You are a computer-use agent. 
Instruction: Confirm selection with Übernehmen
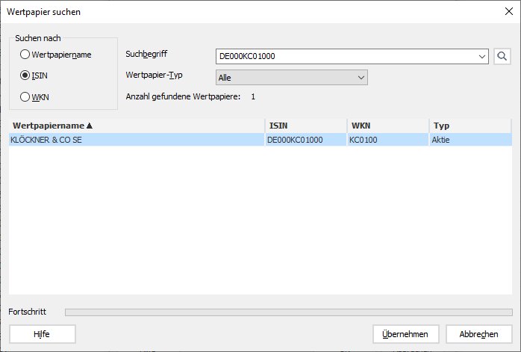405,334
